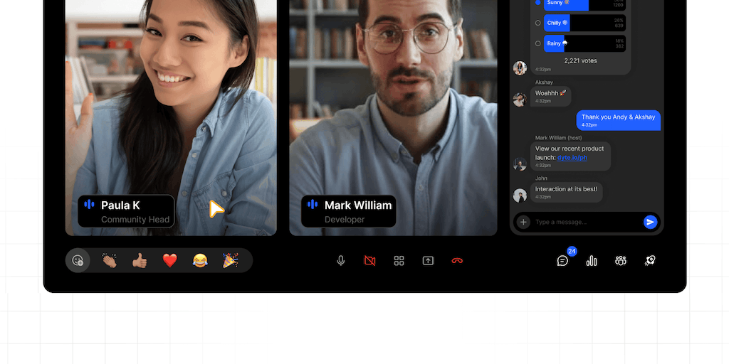Click the 'Thank you Andy & Akshay' message
This screenshot has width=729, height=364.
pyautogui.click(x=619, y=120)
